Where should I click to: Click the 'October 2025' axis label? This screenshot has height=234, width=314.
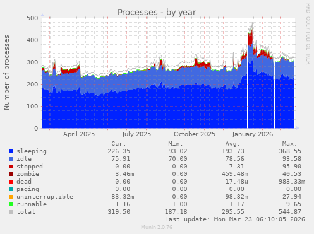coord(195,134)
